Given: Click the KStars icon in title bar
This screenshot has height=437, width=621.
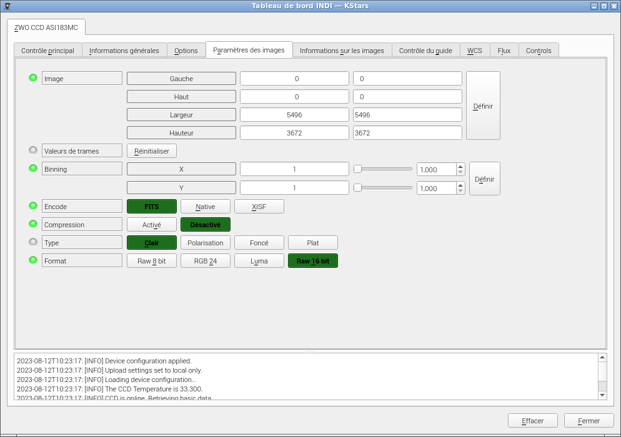Looking at the screenshot, I should (x=7, y=6).
